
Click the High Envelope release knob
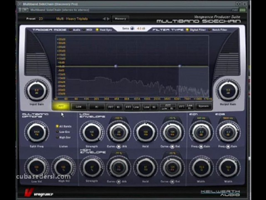tap(172, 168)
